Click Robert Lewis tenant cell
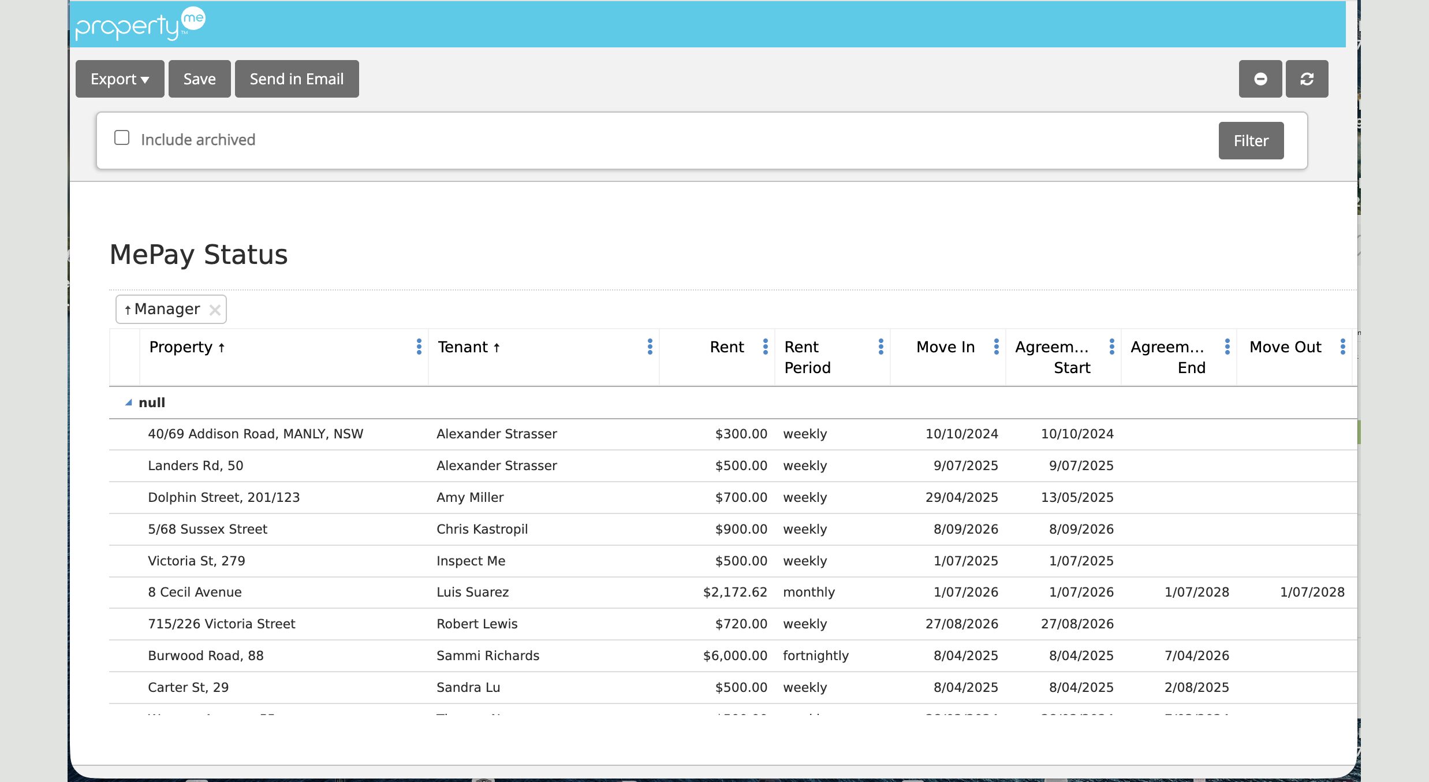1429x782 pixels. click(477, 624)
